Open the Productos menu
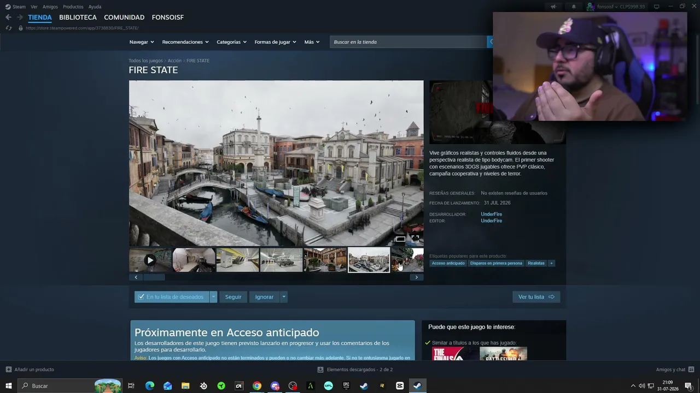This screenshot has height=393, width=700. (73, 7)
